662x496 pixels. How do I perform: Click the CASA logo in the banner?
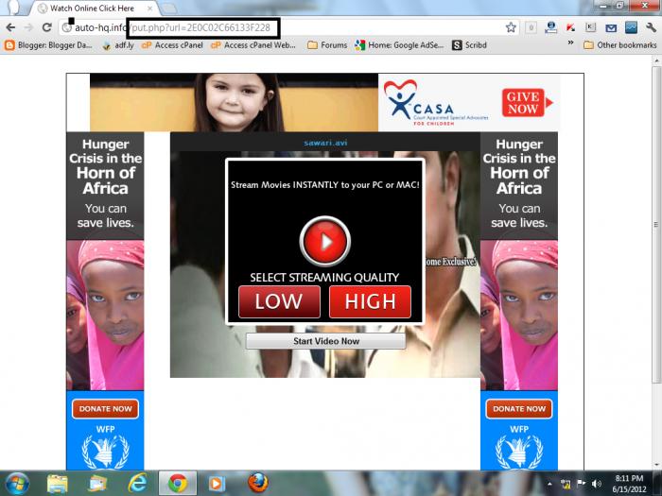coord(435,102)
